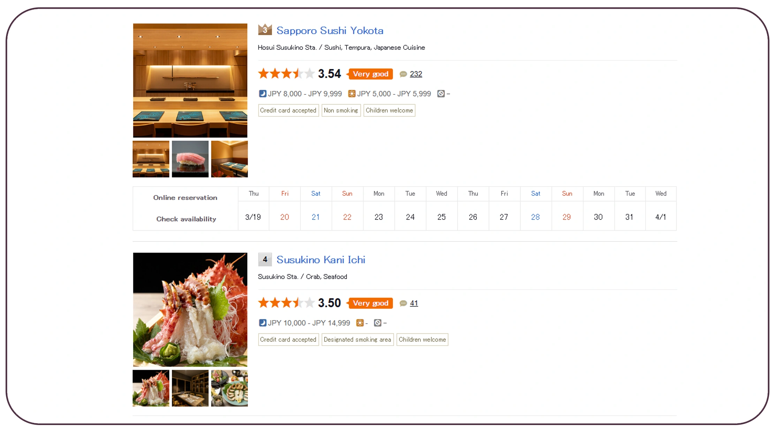The height and width of the screenshot is (432, 775).
Task: Select Thursday 3/19 reservation date
Action: (253, 217)
